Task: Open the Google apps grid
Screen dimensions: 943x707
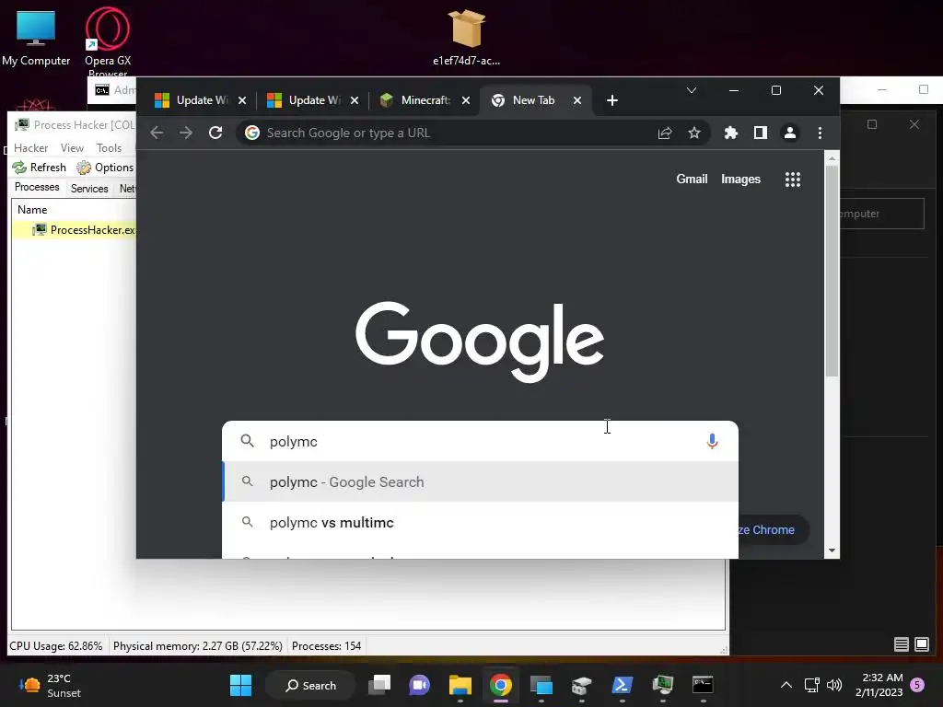Action: [793, 180]
